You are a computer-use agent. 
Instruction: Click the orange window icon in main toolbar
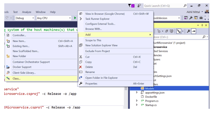[x=196, y=18]
